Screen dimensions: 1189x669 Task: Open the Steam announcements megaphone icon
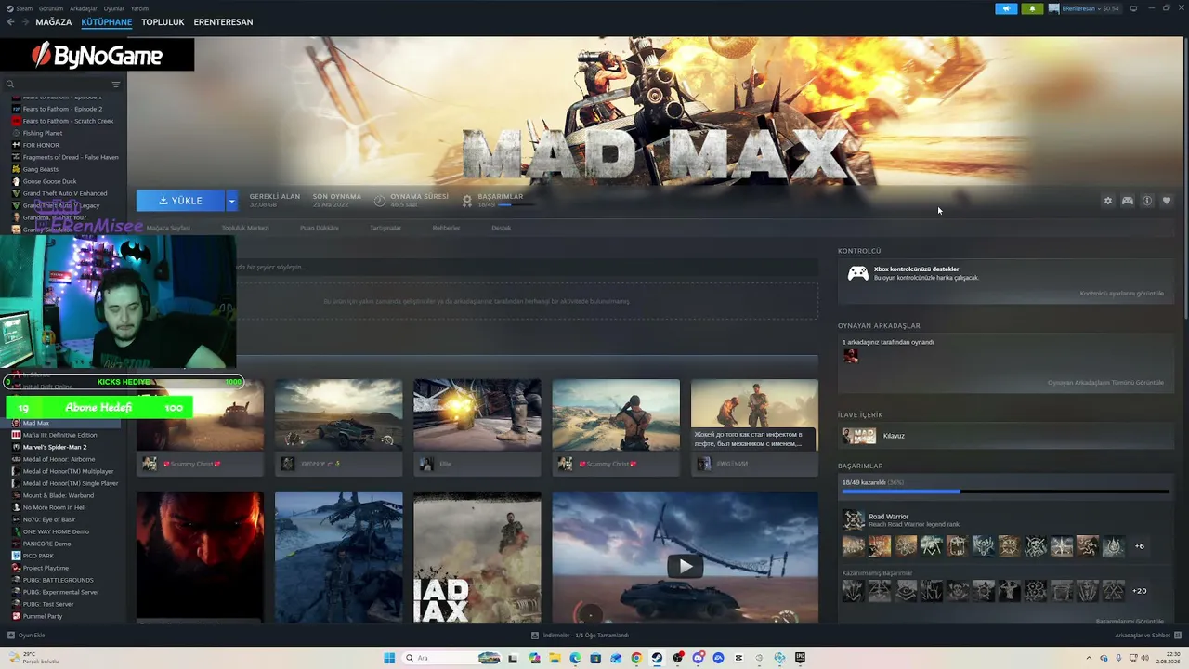(x=1006, y=8)
